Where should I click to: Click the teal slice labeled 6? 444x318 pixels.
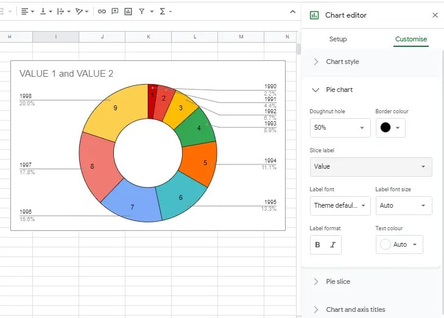(x=181, y=197)
